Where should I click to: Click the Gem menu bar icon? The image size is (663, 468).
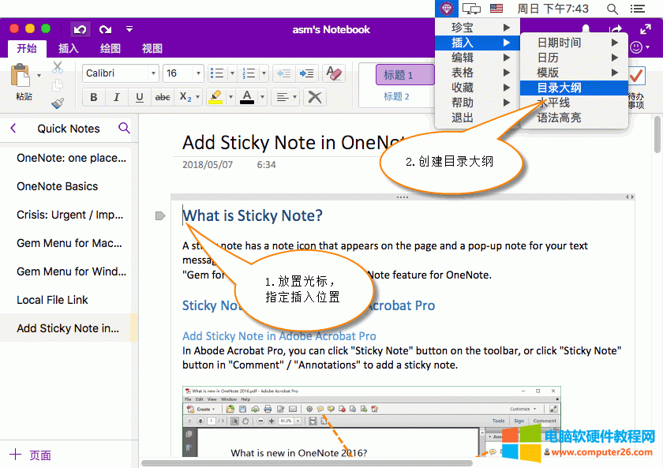(x=448, y=9)
